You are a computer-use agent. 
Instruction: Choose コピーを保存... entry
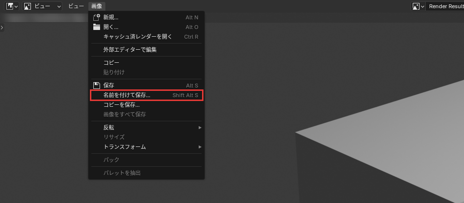pyautogui.click(x=146, y=105)
